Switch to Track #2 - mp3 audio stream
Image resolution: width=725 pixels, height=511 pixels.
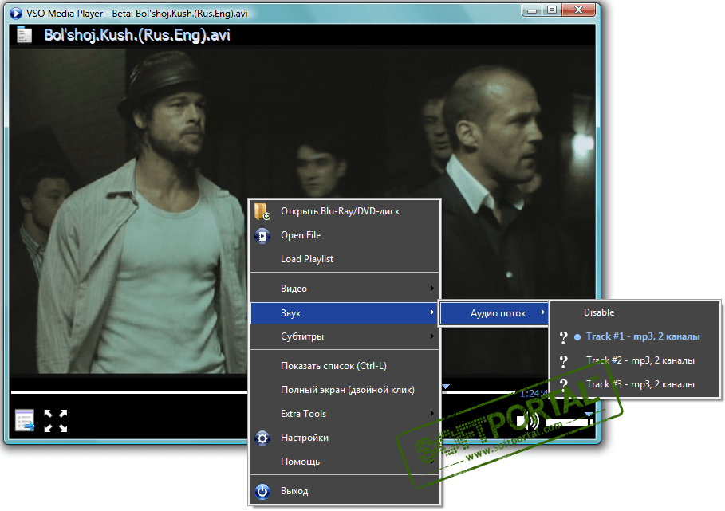point(635,360)
